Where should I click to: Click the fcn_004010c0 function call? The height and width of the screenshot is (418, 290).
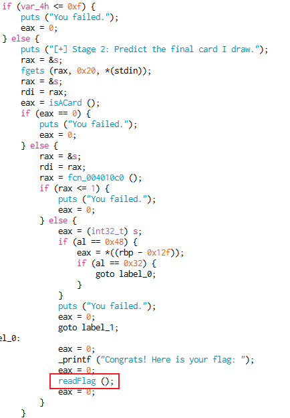[96, 177]
